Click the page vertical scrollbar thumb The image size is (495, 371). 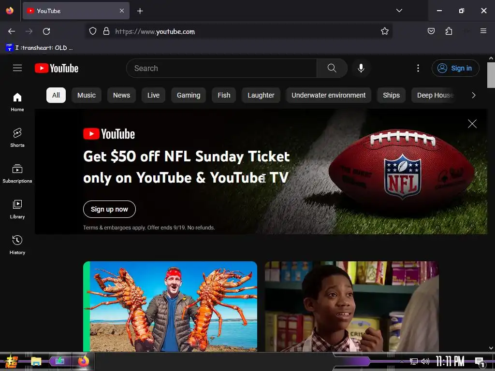(491, 75)
